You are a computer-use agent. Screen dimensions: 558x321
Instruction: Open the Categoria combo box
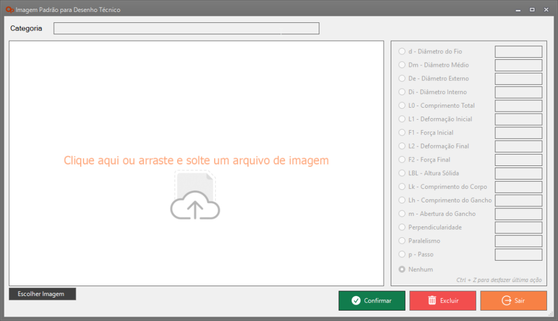(186, 28)
